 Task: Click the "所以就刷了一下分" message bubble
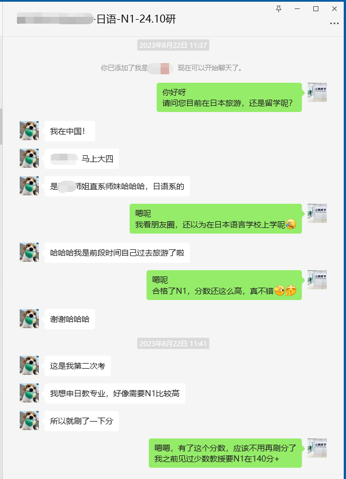(82, 421)
